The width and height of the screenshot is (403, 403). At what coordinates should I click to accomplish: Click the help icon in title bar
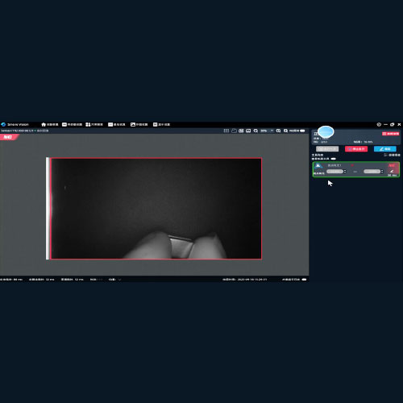[x=379, y=124]
